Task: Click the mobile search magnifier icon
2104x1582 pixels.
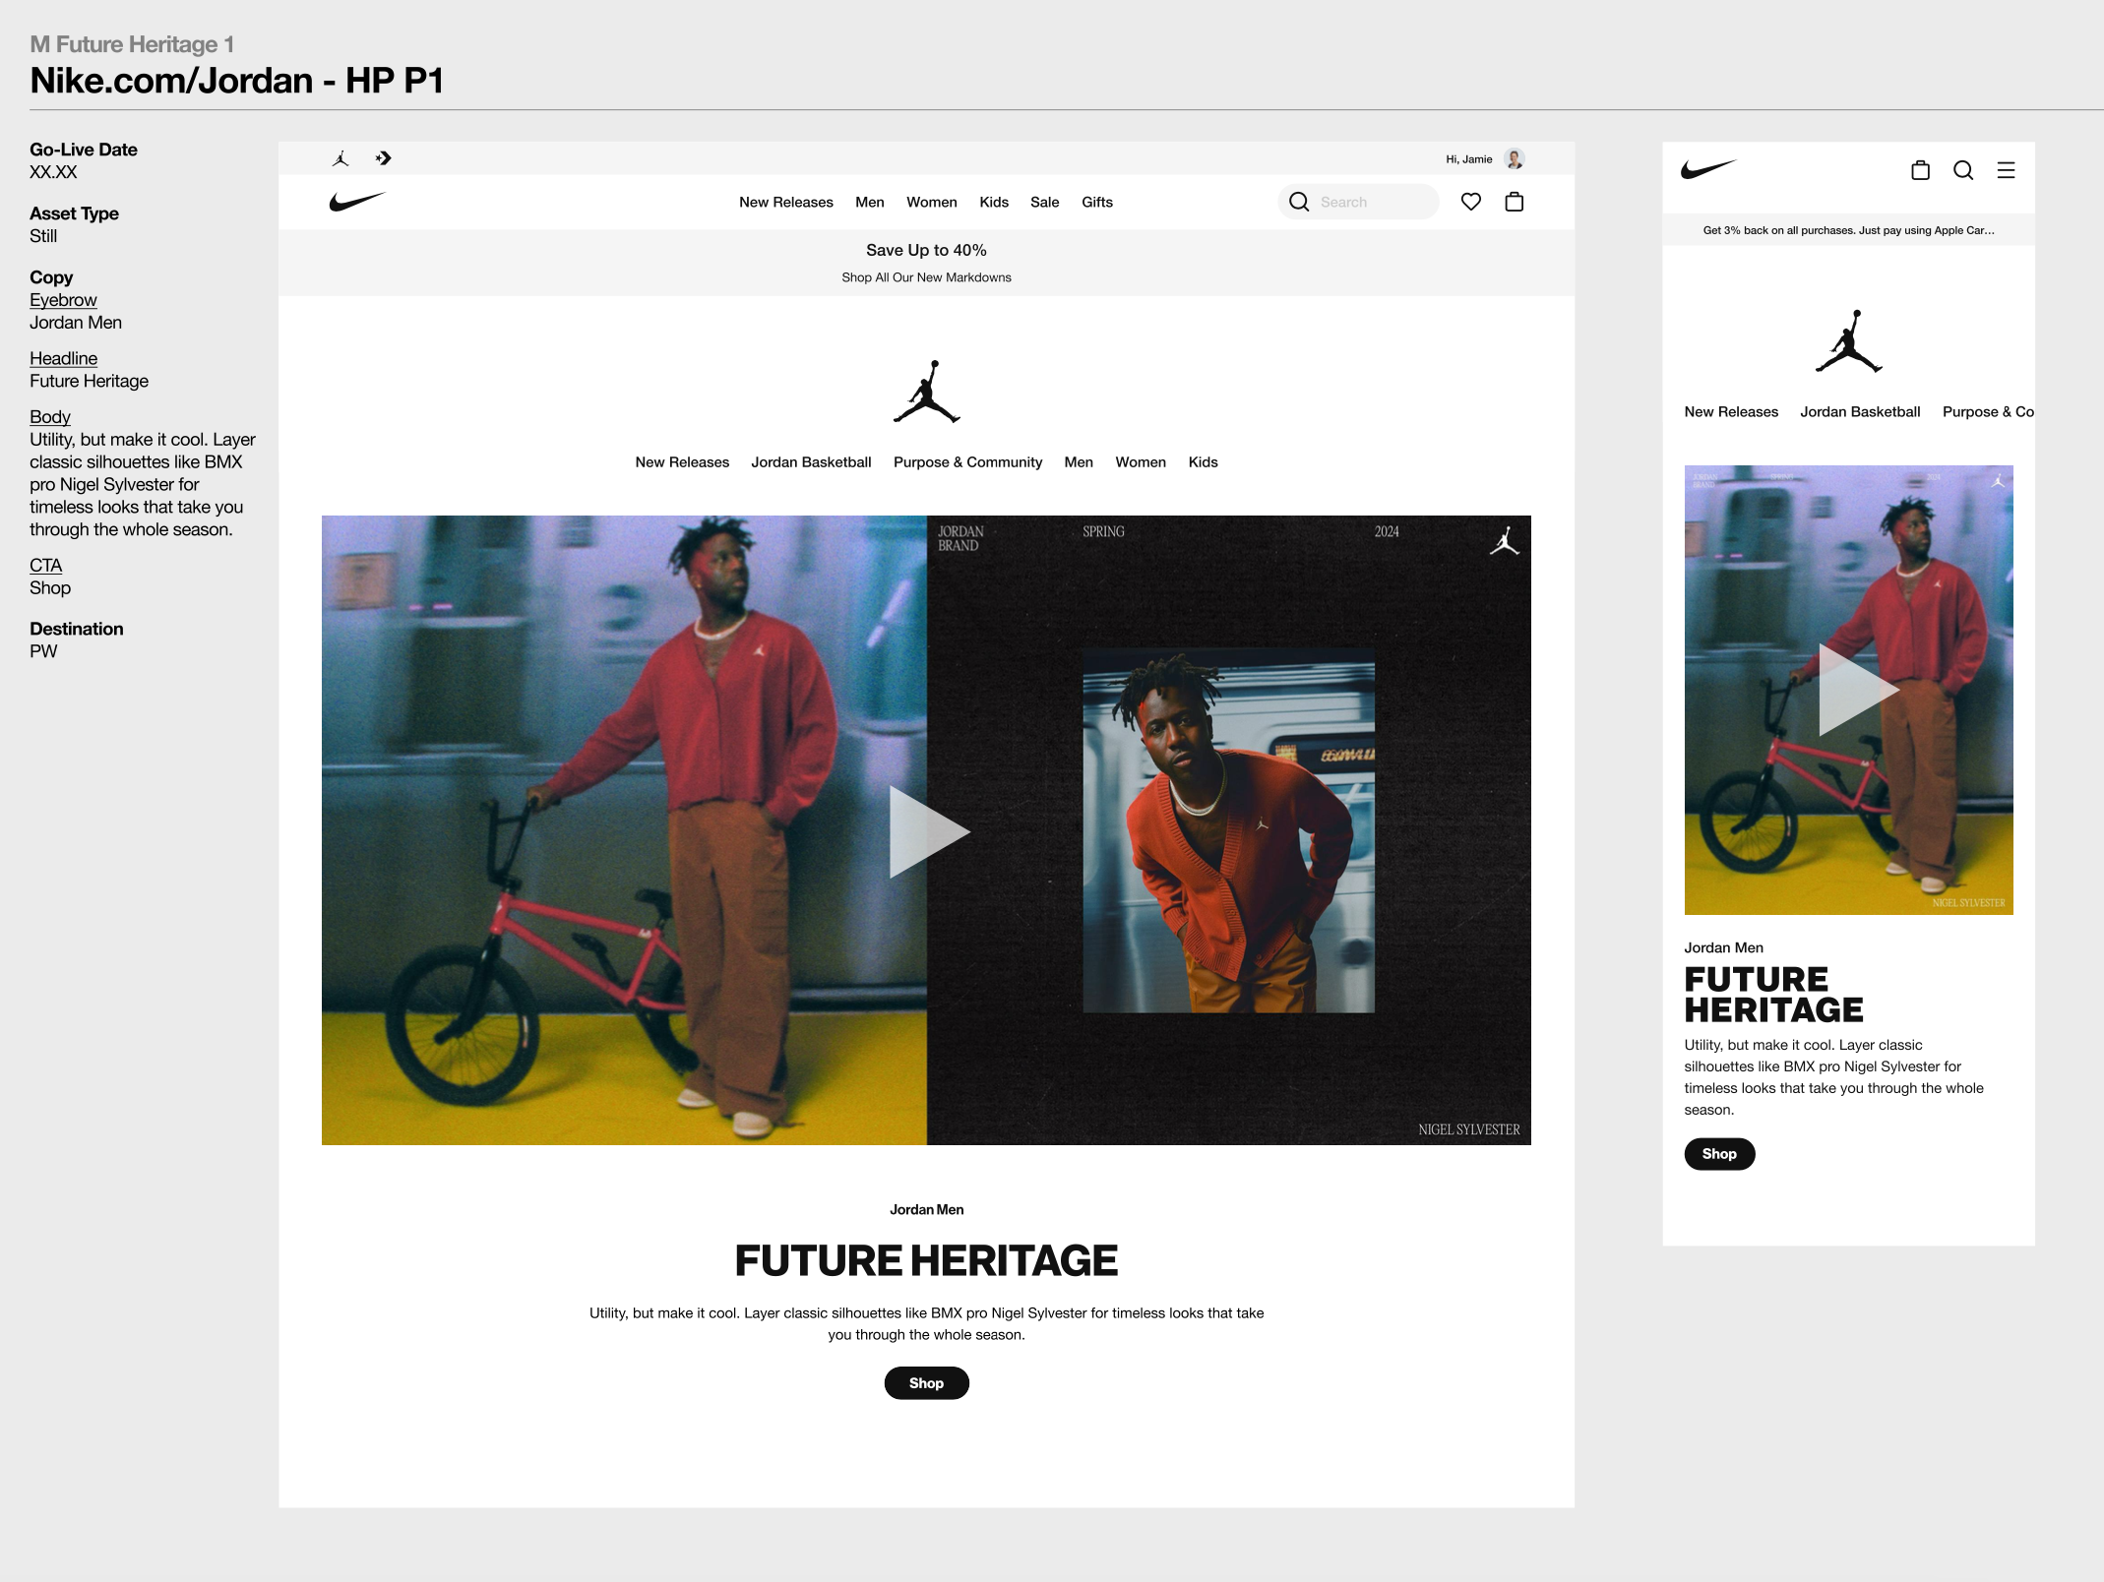Action: coord(1962,170)
